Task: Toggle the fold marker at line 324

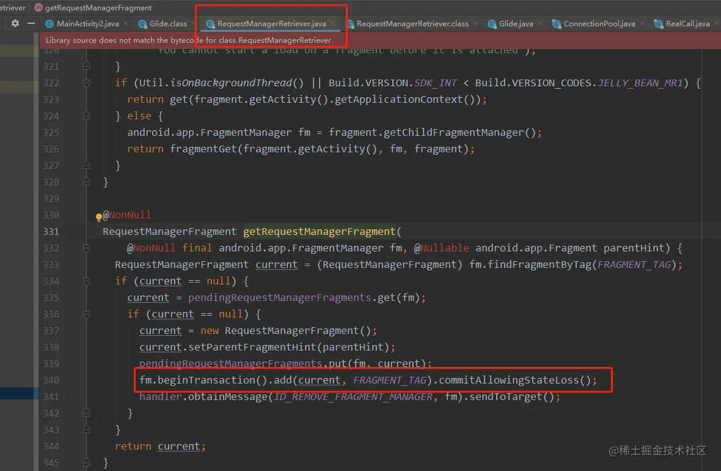Action: click(x=86, y=116)
